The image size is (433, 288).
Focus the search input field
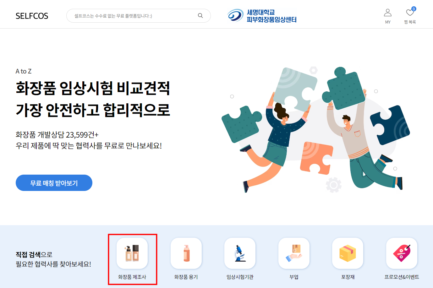pyautogui.click(x=139, y=16)
